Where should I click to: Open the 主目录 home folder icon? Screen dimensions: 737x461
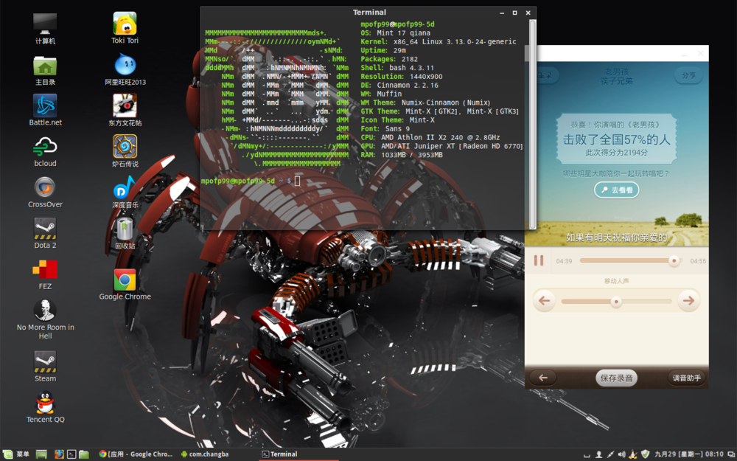click(45, 71)
